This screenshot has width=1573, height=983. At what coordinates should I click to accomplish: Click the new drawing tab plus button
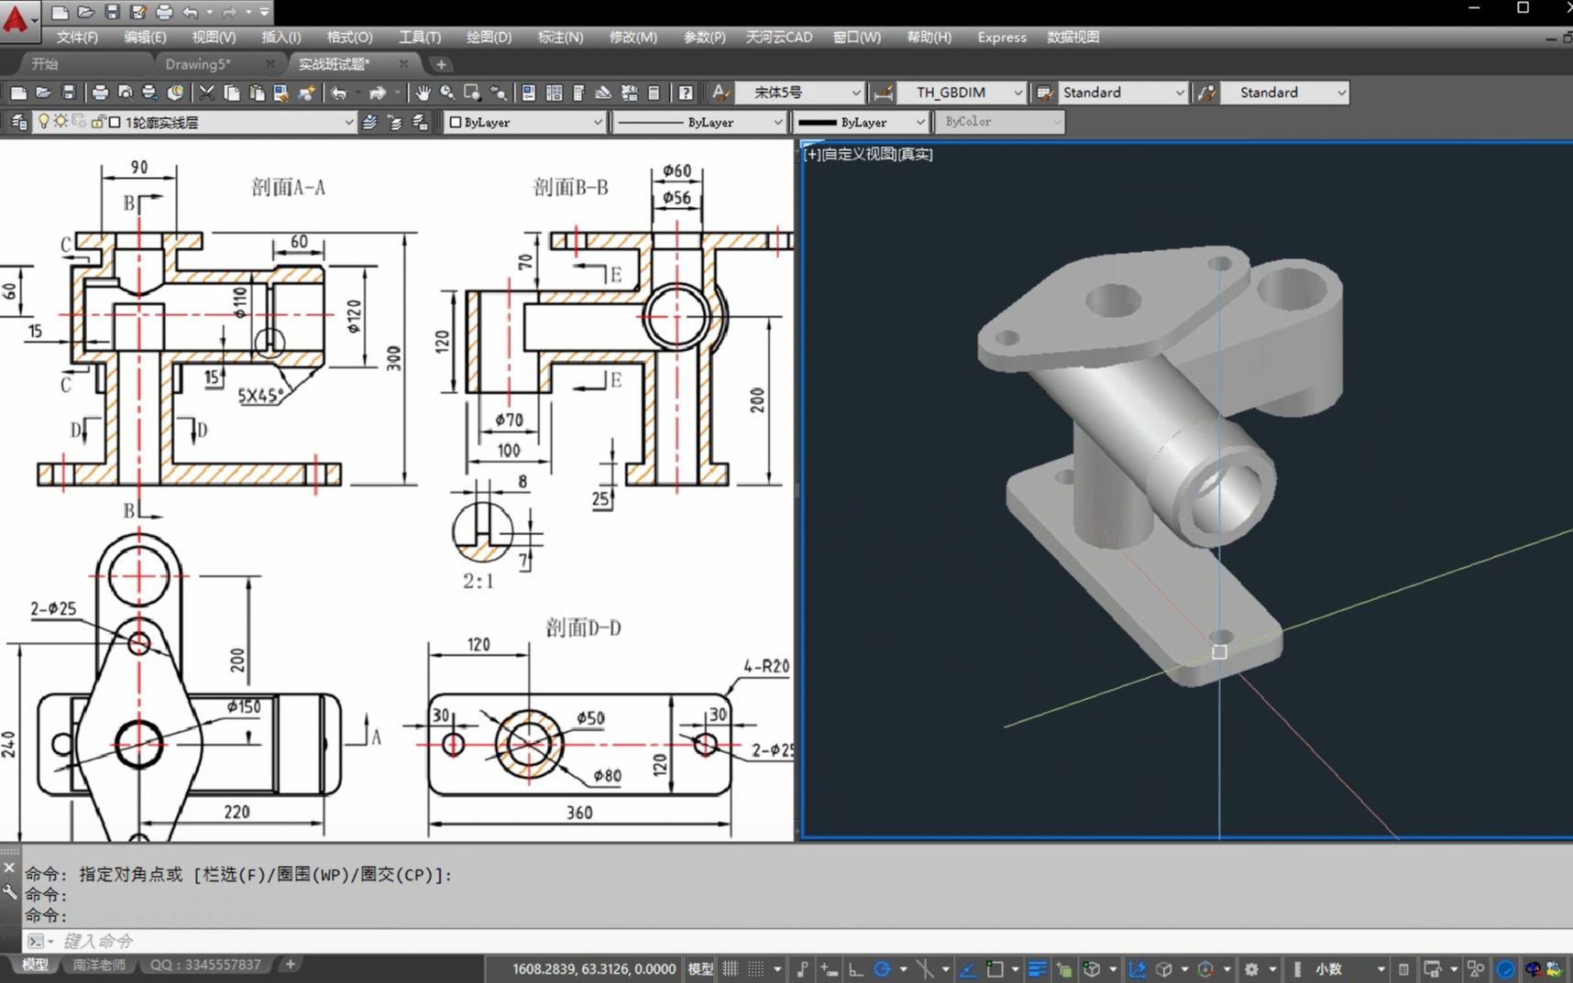(441, 64)
